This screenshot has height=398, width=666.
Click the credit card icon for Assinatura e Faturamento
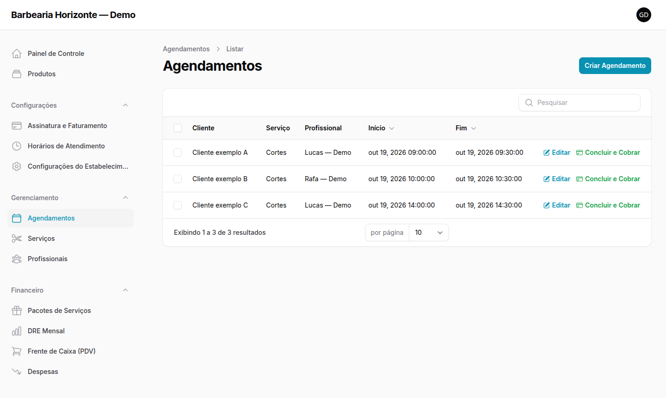17,126
